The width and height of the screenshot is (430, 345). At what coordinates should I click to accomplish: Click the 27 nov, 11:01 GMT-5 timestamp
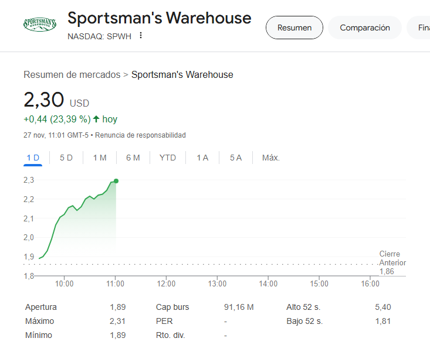coord(56,135)
